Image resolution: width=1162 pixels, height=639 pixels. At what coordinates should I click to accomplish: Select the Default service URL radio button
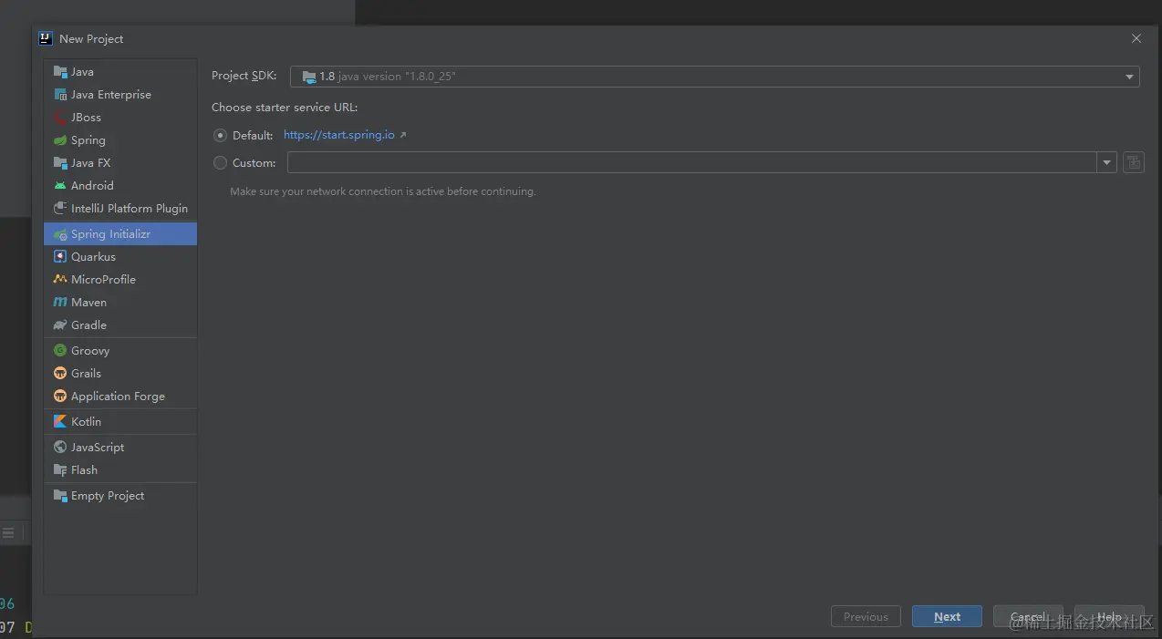[x=220, y=135]
